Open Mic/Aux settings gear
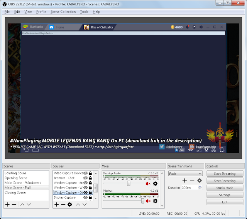 [x=155, y=201]
